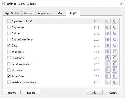Enable the Chime plugin checkbox
This screenshot has height=98, width=125.
pyautogui.click(x=9, y=33)
